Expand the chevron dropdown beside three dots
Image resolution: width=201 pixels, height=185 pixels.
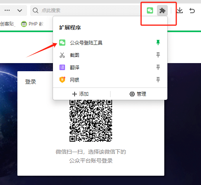(20, 10)
